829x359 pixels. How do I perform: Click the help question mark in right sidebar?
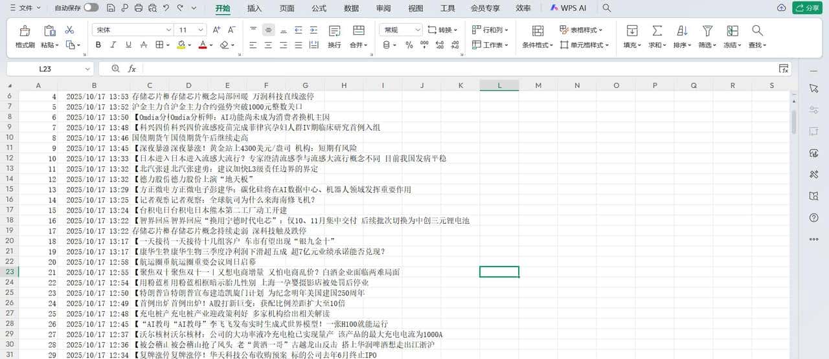click(x=814, y=217)
